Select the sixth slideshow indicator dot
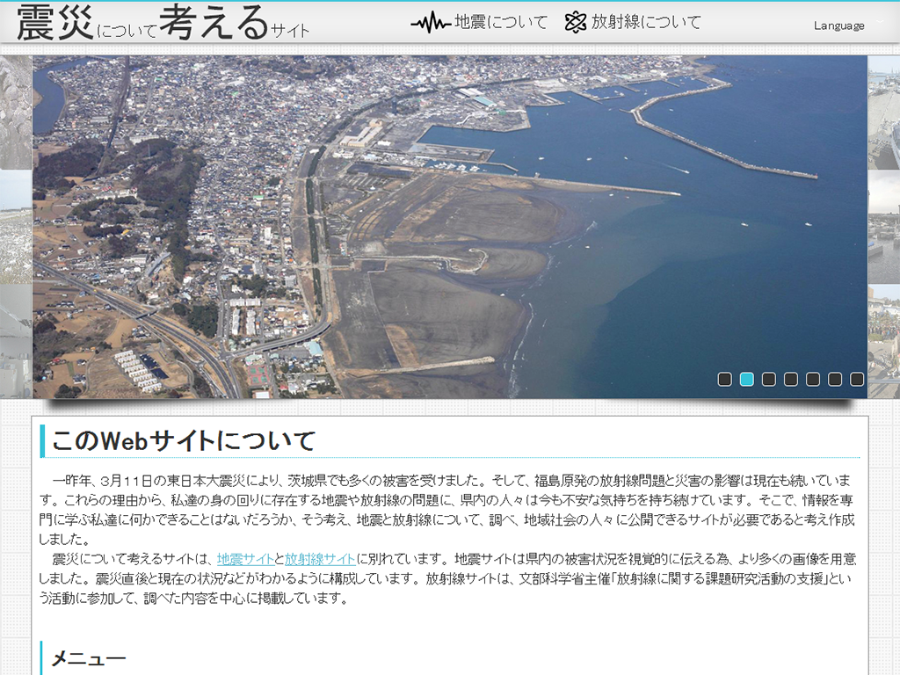The image size is (900, 675). click(x=835, y=379)
